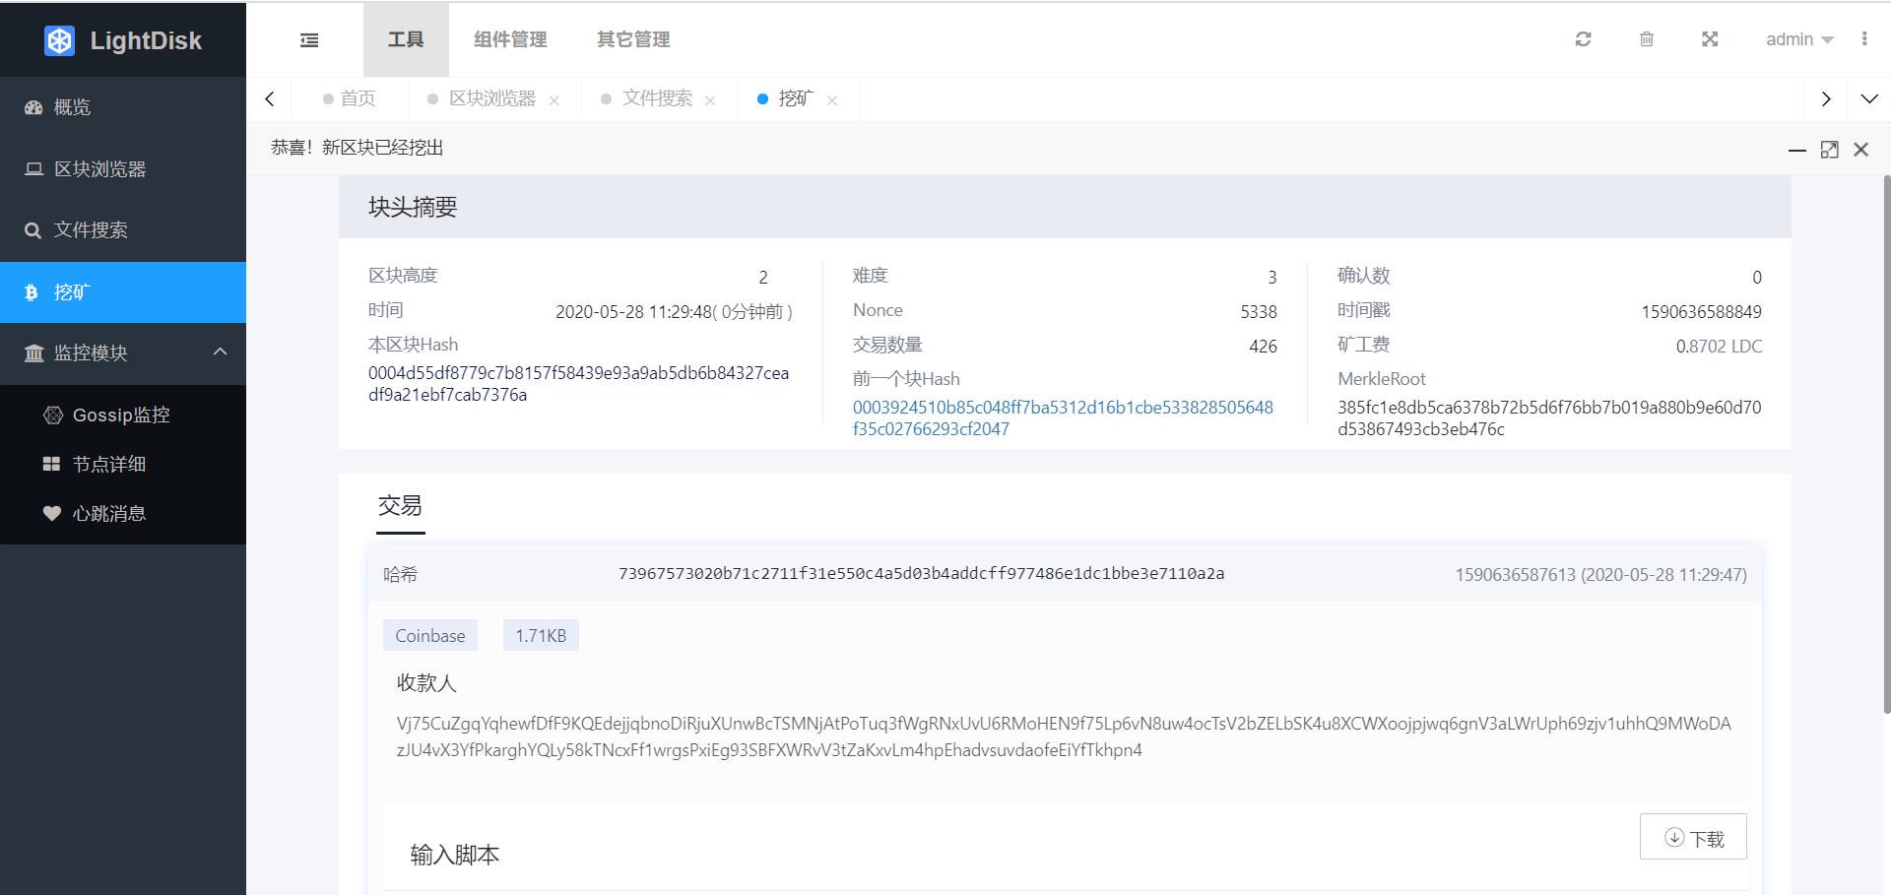The height and width of the screenshot is (895, 1891).
Task: Click the bitcoin icon beside 挖矿
Action: tap(32, 292)
